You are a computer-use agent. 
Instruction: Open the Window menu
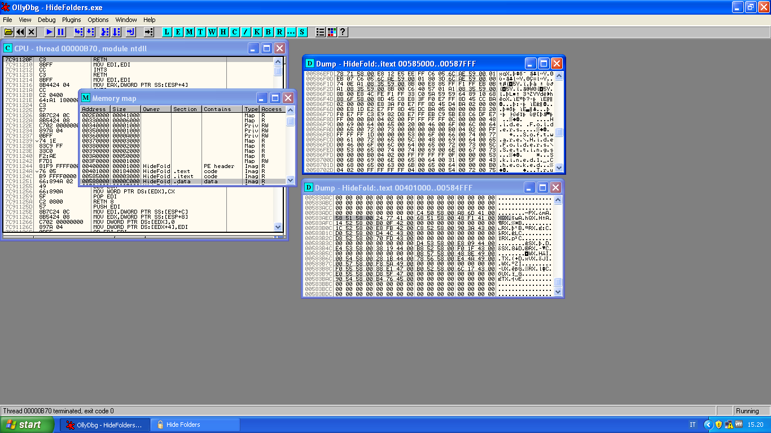click(x=126, y=20)
